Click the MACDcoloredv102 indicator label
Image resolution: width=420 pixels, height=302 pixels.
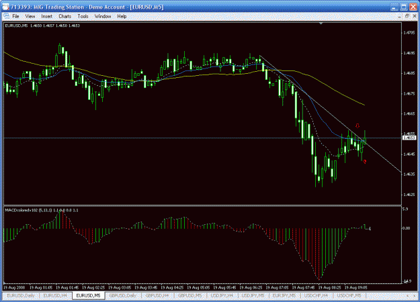[42, 210]
